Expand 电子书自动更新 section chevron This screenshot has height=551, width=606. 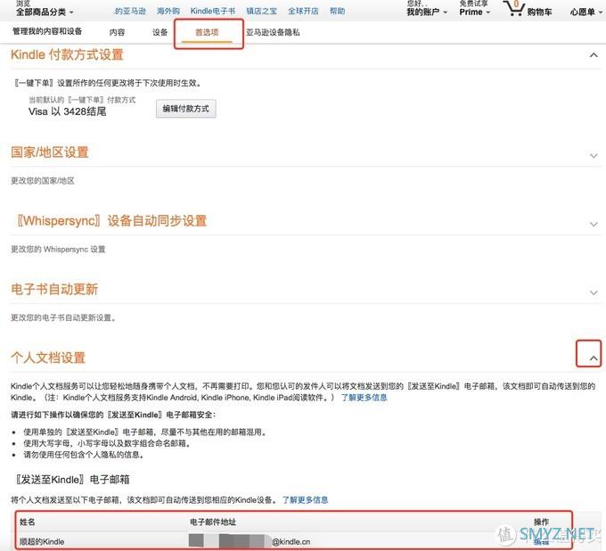coord(594,292)
